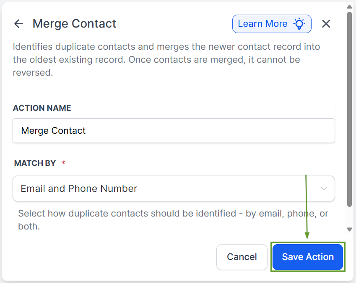Click the chevron in Match By field
The height and width of the screenshot is (283, 356).
[x=324, y=189]
